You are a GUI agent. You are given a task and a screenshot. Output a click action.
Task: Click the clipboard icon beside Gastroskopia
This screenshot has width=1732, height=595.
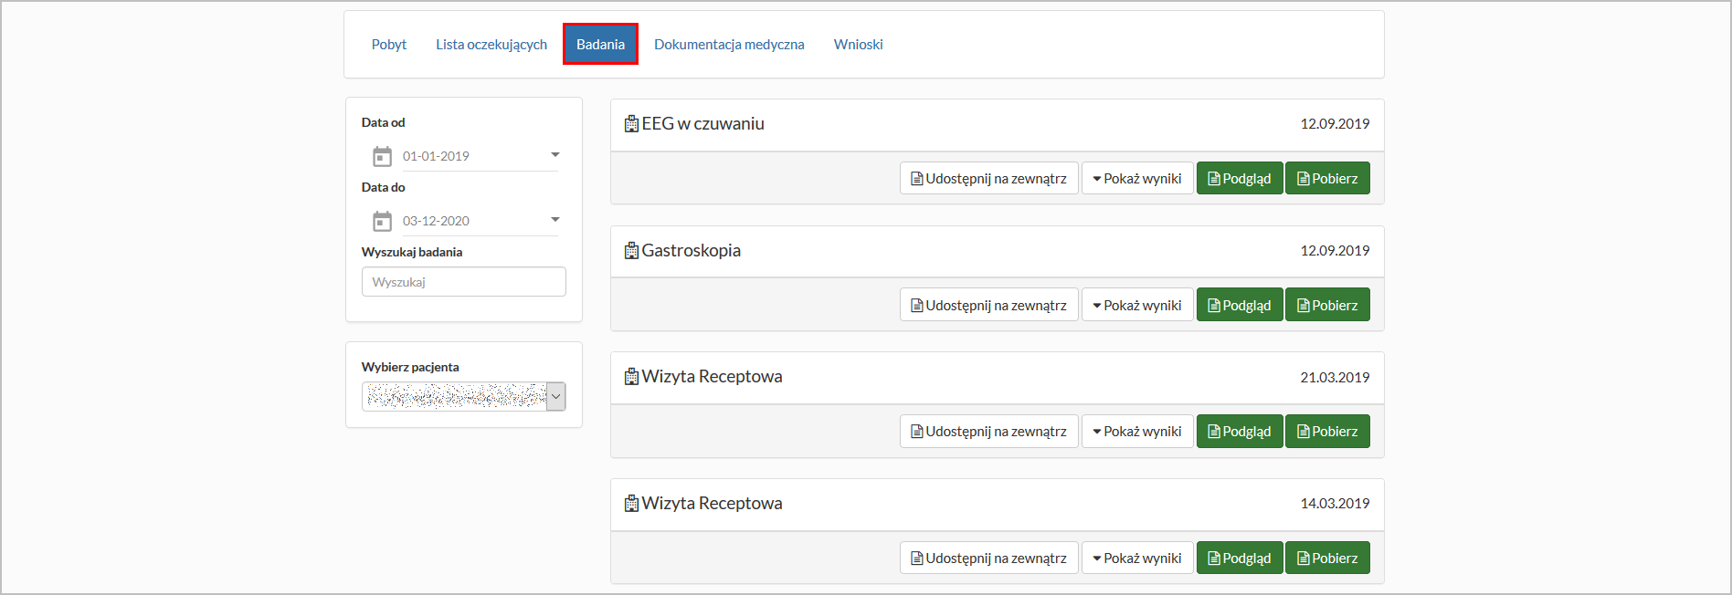pos(631,251)
